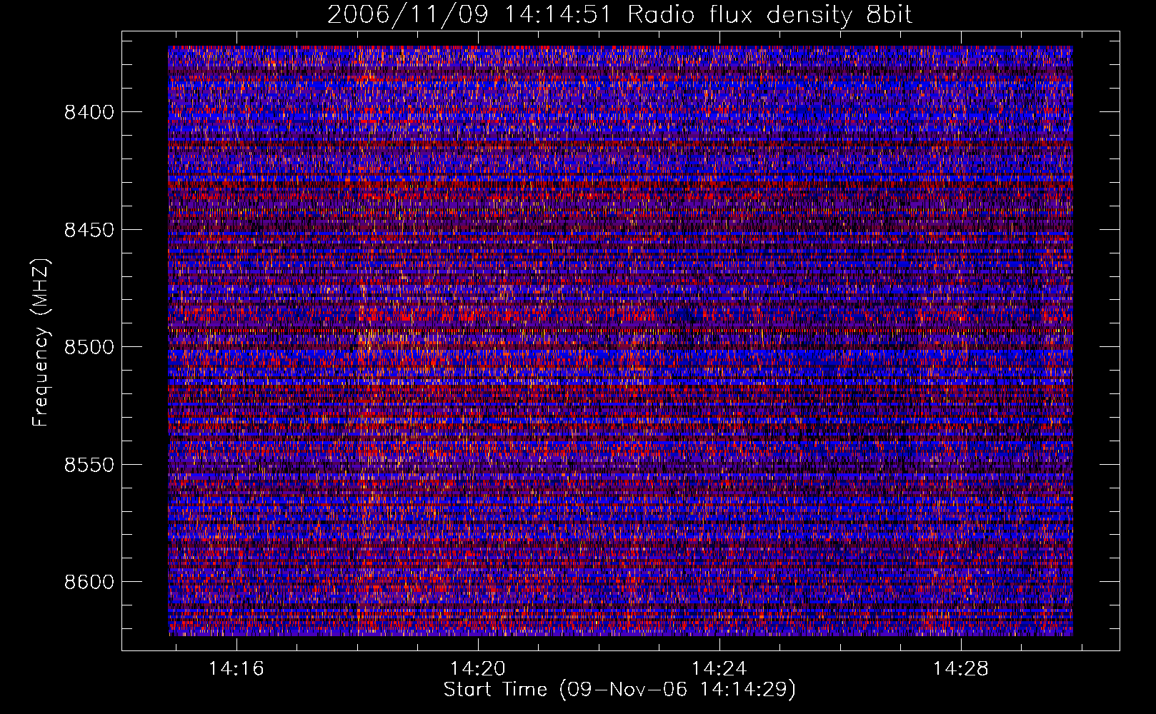Click the plot title '2006/11/09 14:14:51 Radio flux density 8bit'
The image size is (1156, 714).
pyautogui.click(x=620, y=14)
